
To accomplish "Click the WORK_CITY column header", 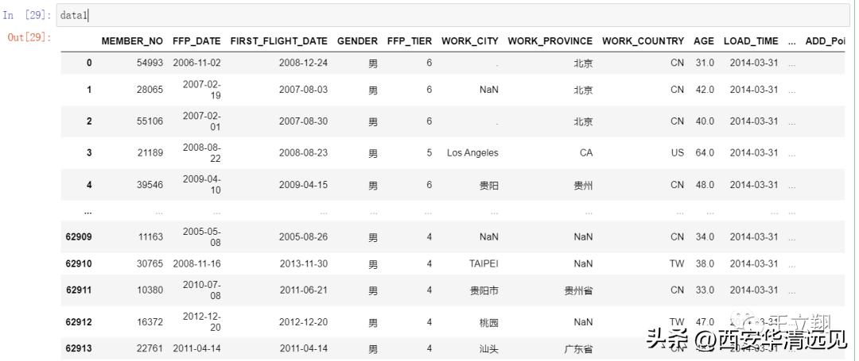I will point(470,41).
